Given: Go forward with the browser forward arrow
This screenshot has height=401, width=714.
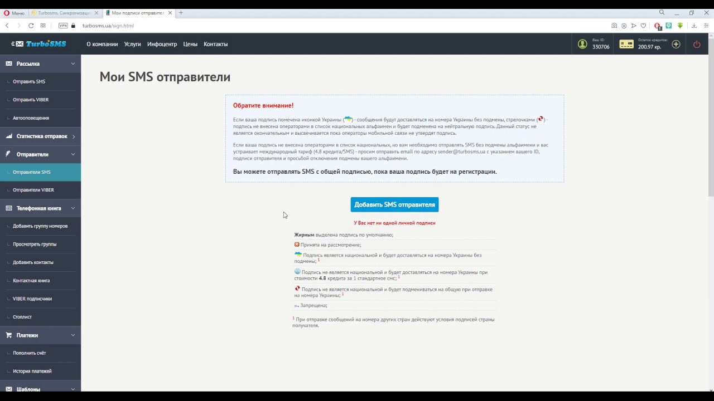Looking at the screenshot, I should 19,26.
